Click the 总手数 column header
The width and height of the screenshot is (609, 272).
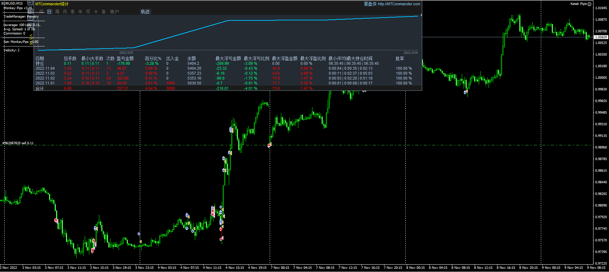[x=70, y=58]
